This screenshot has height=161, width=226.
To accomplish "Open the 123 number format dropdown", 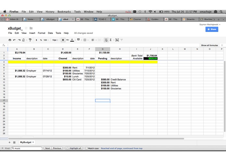I will (46, 40).
